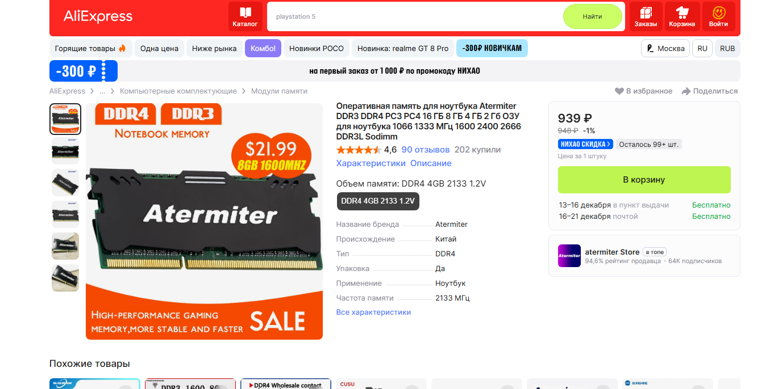
Task: Click the AliExpress logo
Action: (98, 16)
